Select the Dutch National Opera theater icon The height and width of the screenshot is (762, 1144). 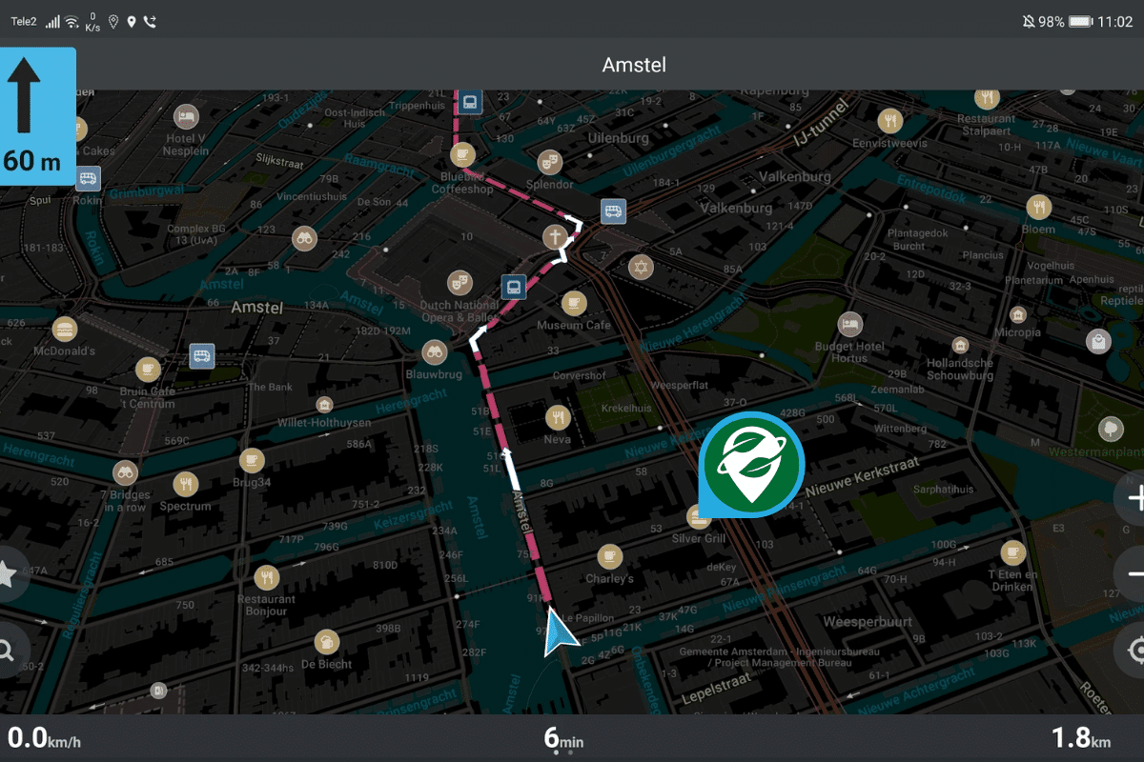tap(460, 282)
